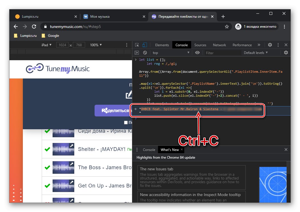This screenshot has height=212, width=300.
Task: Reload the tunemymusic page
Action: point(34,27)
